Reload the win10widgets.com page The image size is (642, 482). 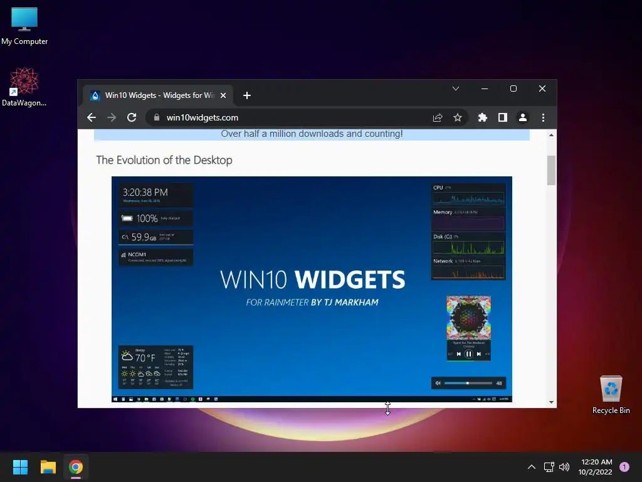point(132,117)
